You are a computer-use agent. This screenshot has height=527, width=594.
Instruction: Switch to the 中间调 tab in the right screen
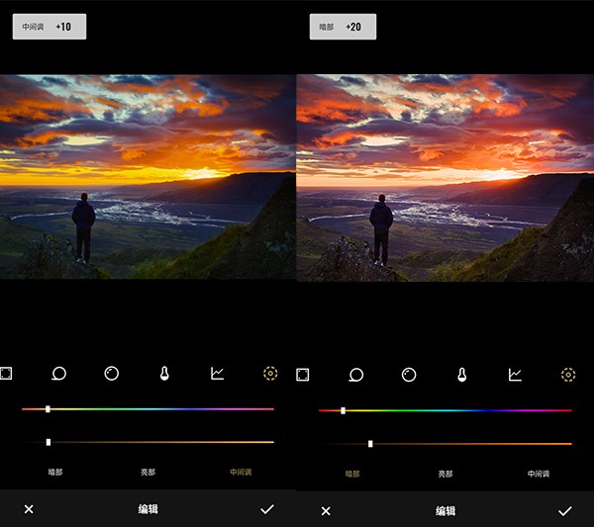coord(539,474)
